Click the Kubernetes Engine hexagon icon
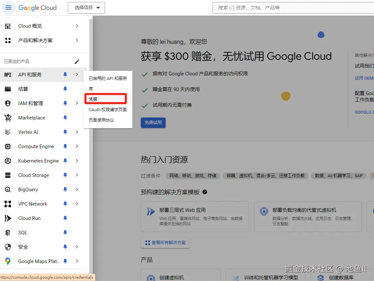Viewport: 374px width, 281px height. (8, 161)
